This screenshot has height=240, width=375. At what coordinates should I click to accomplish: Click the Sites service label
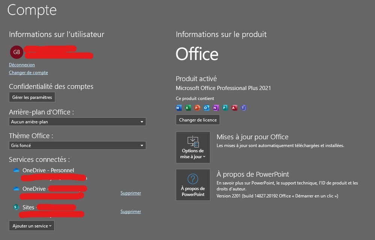pyautogui.click(x=28, y=207)
